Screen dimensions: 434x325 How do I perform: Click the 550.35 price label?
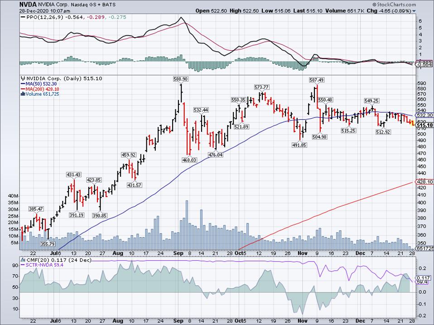point(239,100)
